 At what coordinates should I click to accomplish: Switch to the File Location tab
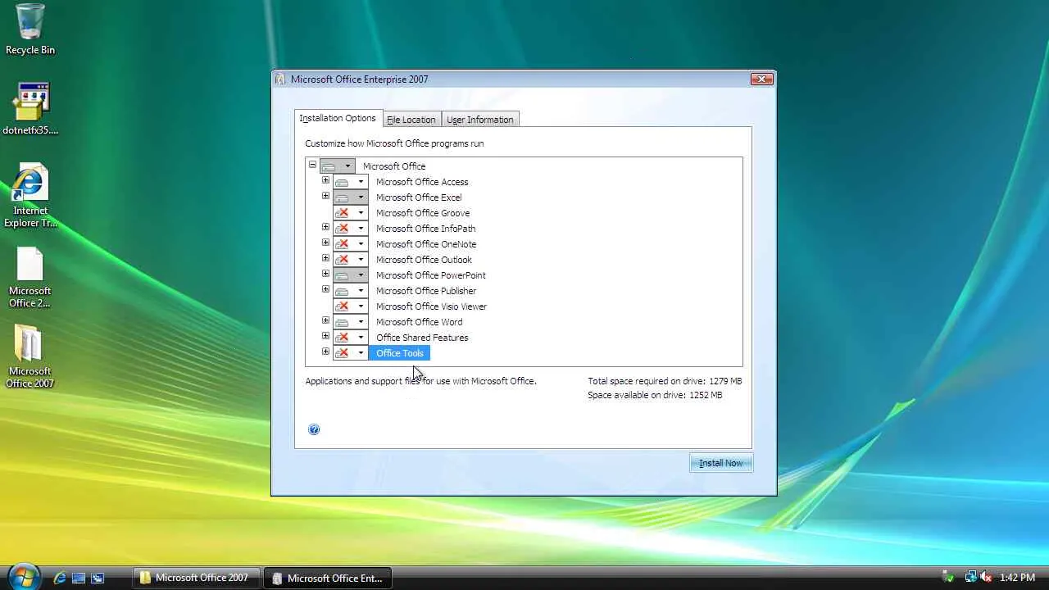[411, 120]
